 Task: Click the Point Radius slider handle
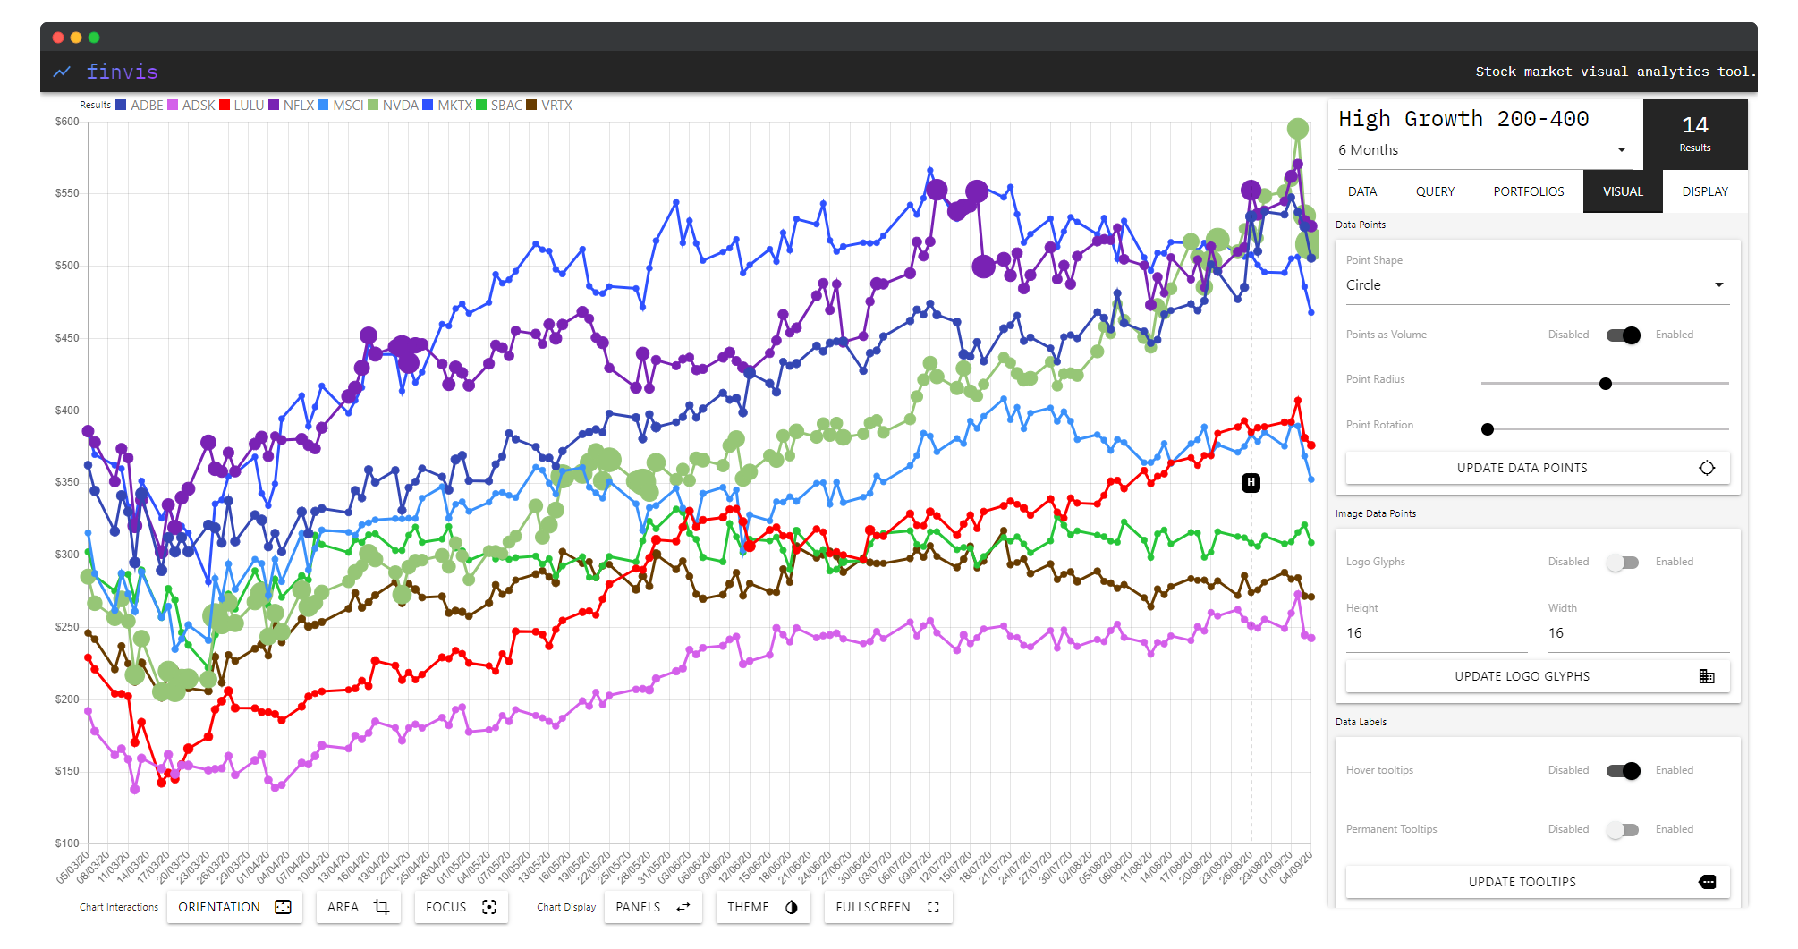click(x=1606, y=384)
